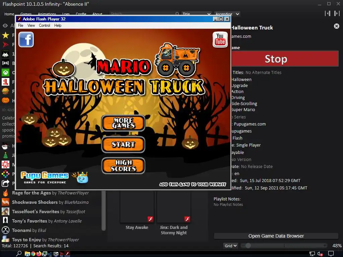343x257 pixels.
Task: Open the Home tab in Flashpoint
Action: (x=9, y=14)
